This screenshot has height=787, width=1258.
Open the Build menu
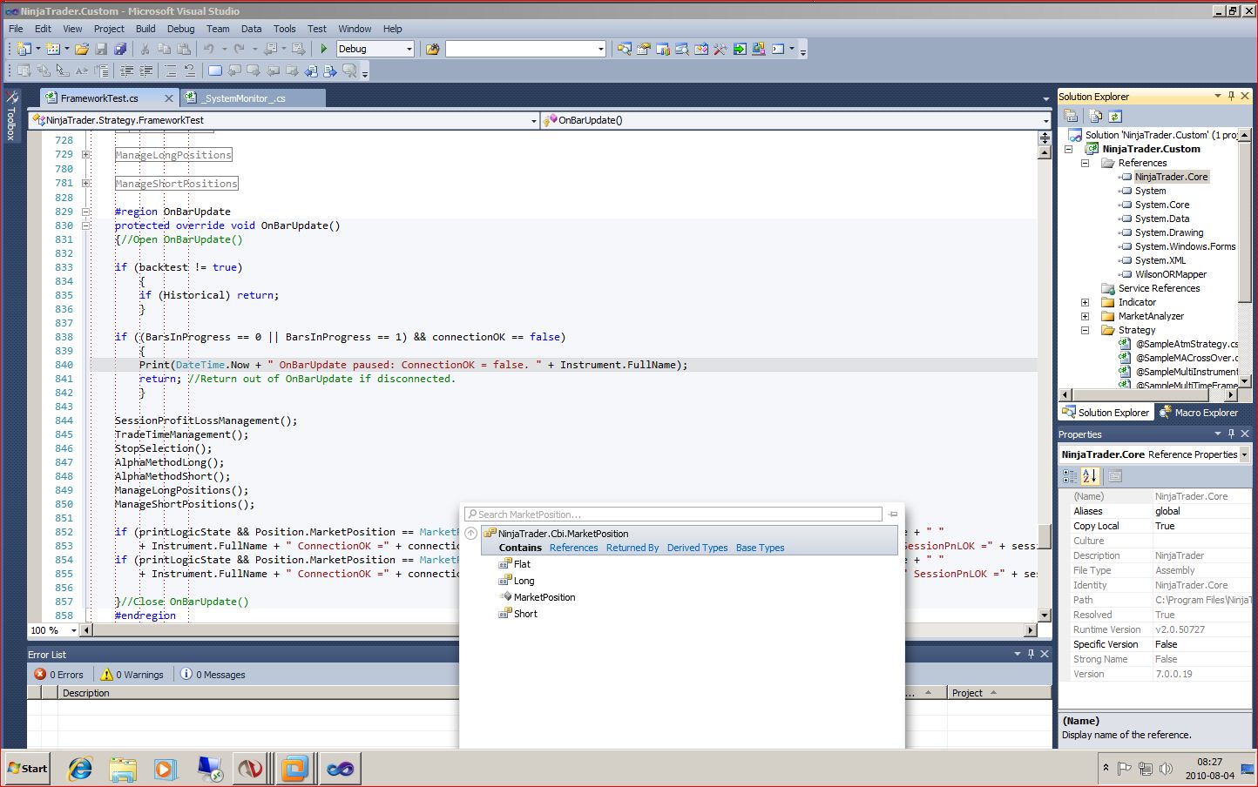pos(145,29)
